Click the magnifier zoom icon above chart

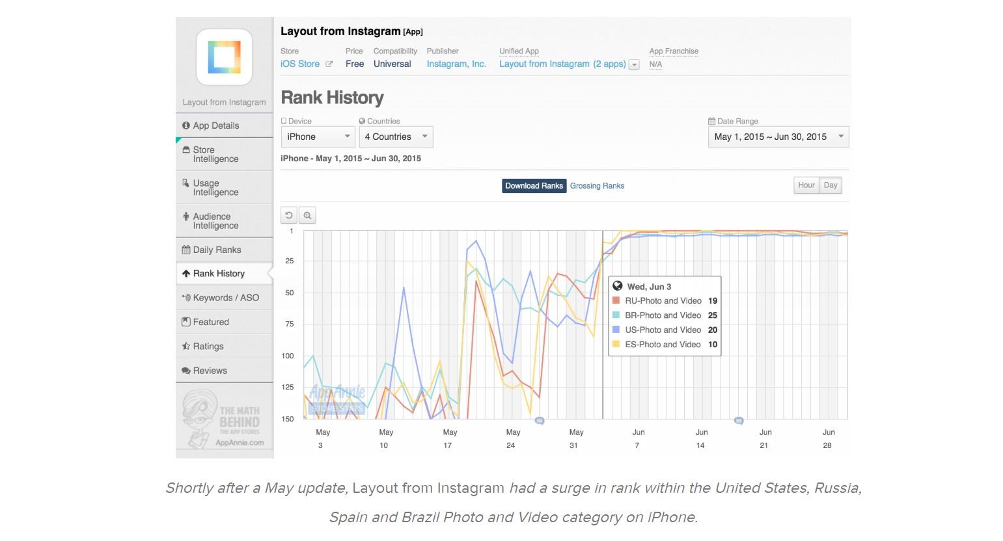[307, 215]
